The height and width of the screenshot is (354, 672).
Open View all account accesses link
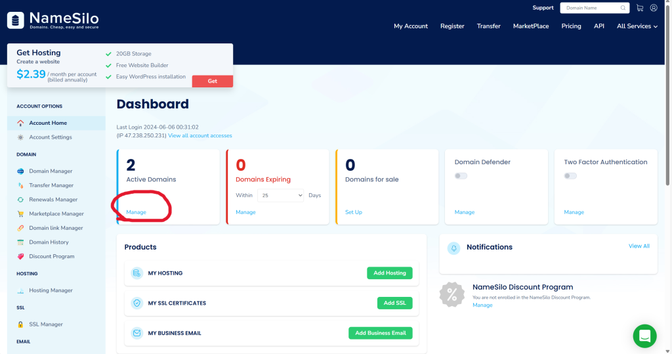point(199,135)
